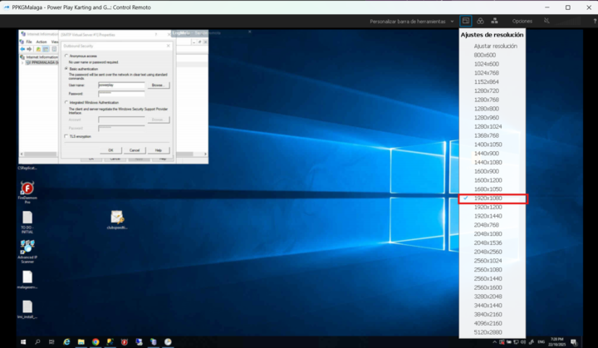Open Advanced IP Scanner desktop shortcut
Image resolution: width=598 pixels, height=348 pixels.
coord(27,248)
